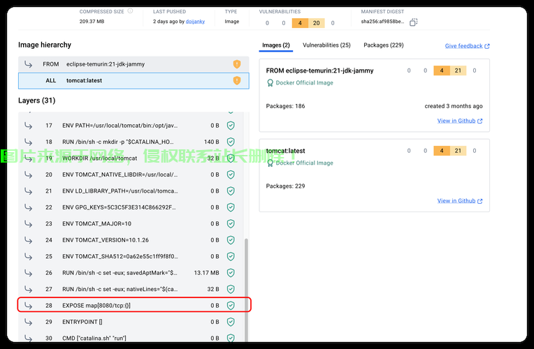Click the orange 4 badge on eclipse-temurin card
534x349 pixels.
pos(442,70)
